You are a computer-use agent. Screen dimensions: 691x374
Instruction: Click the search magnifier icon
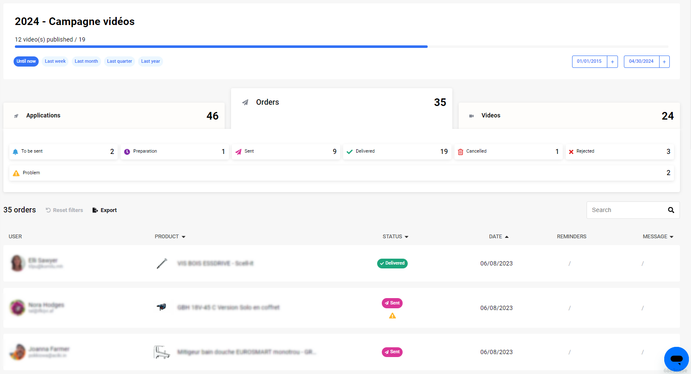tap(671, 210)
